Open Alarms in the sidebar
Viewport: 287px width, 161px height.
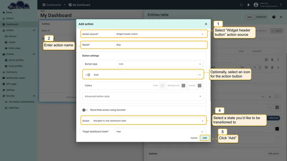(x=19, y=19)
